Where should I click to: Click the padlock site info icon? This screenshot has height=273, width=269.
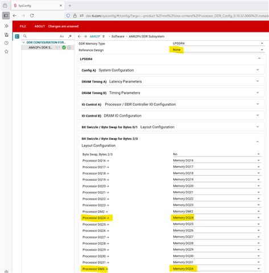[75, 16]
